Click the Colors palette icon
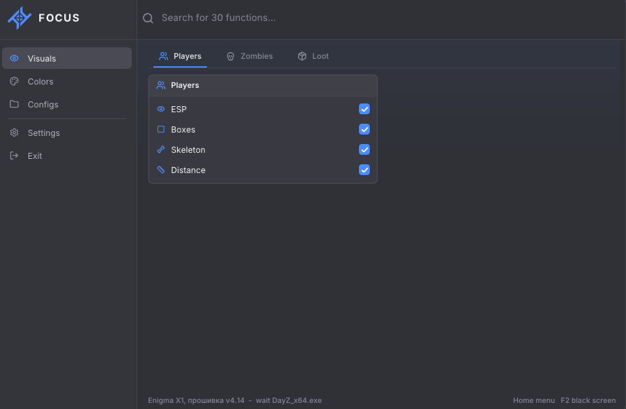This screenshot has height=409, width=626. tap(14, 81)
